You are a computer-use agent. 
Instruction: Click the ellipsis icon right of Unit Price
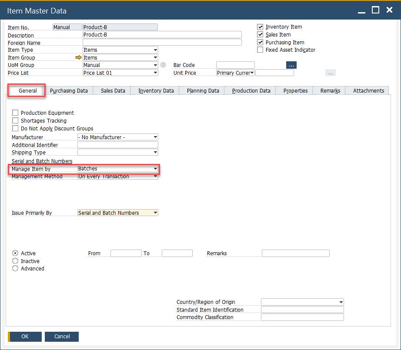pyautogui.click(x=330, y=73)
